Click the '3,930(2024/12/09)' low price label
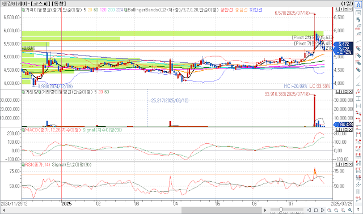Viewport: 363px width, 214px height. (x=55, y=87)
